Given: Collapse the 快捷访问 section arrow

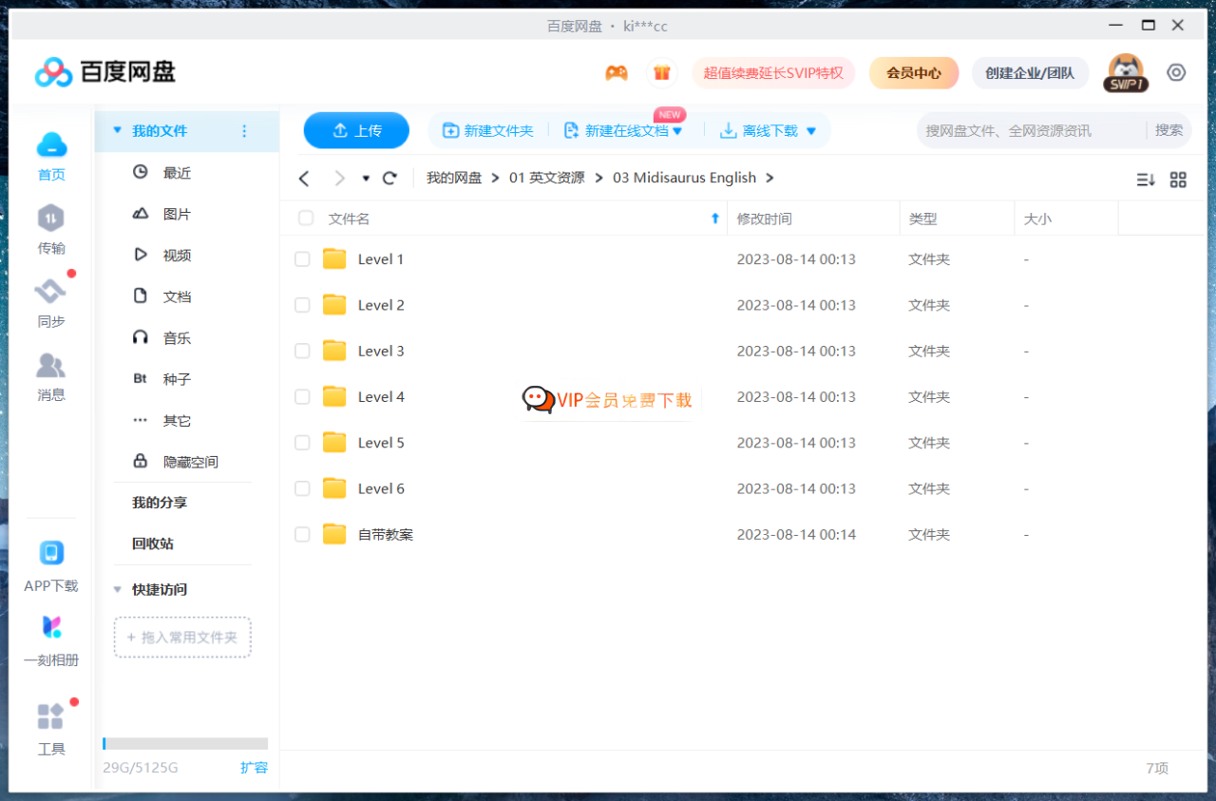Looking at the screenshot, I should (x=118, y=589).
